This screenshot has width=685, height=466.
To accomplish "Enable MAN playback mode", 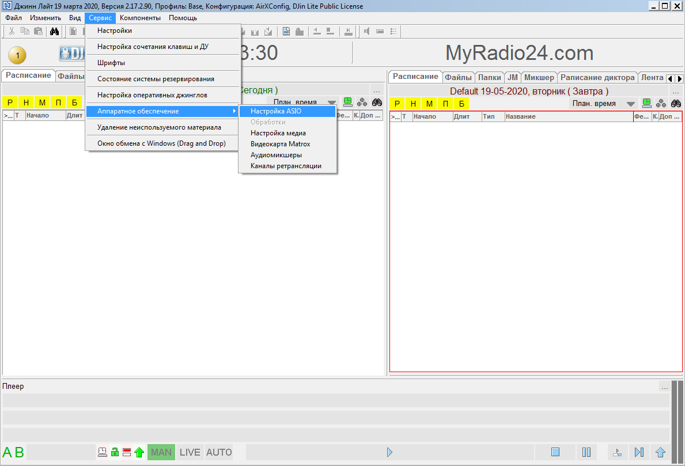I will coord(161,452).
